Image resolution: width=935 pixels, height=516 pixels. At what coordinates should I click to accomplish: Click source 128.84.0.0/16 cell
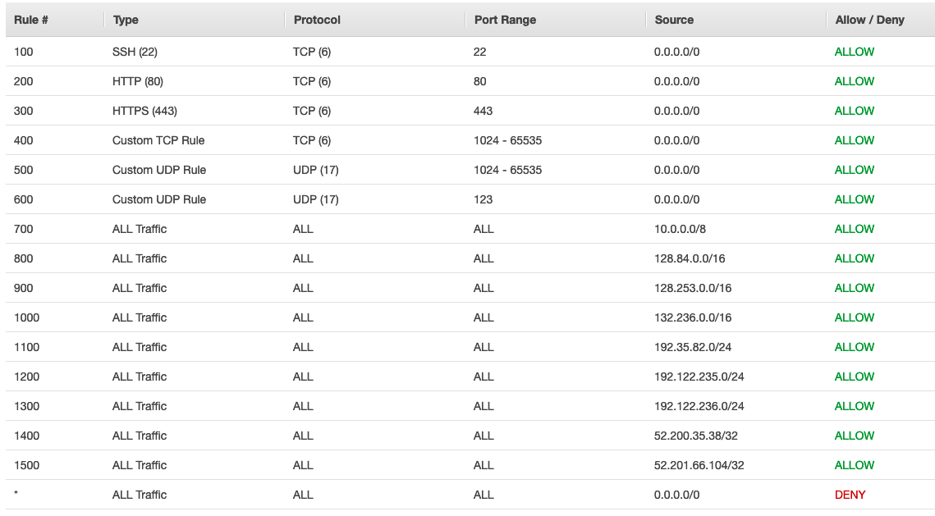(x=690, y=258)
